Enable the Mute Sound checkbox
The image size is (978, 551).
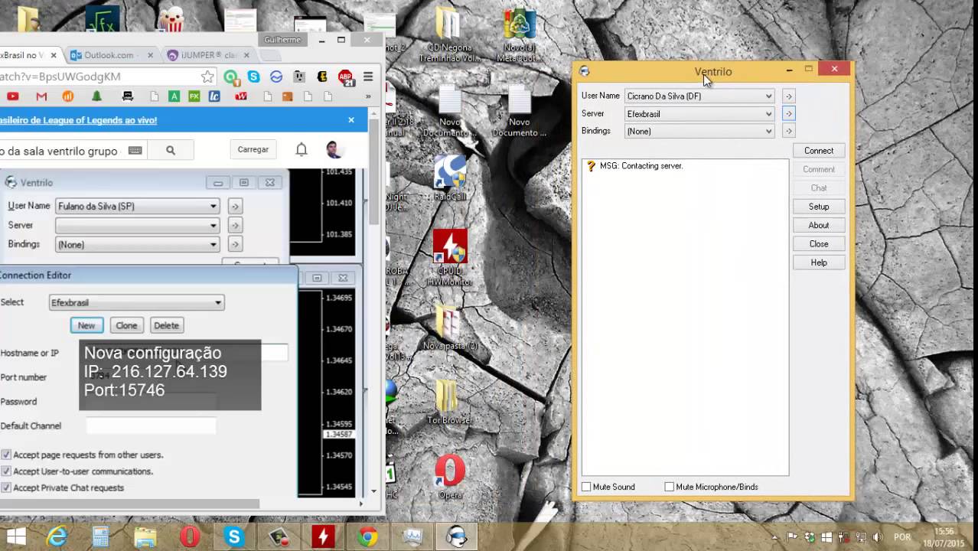[x=586, y=487]
